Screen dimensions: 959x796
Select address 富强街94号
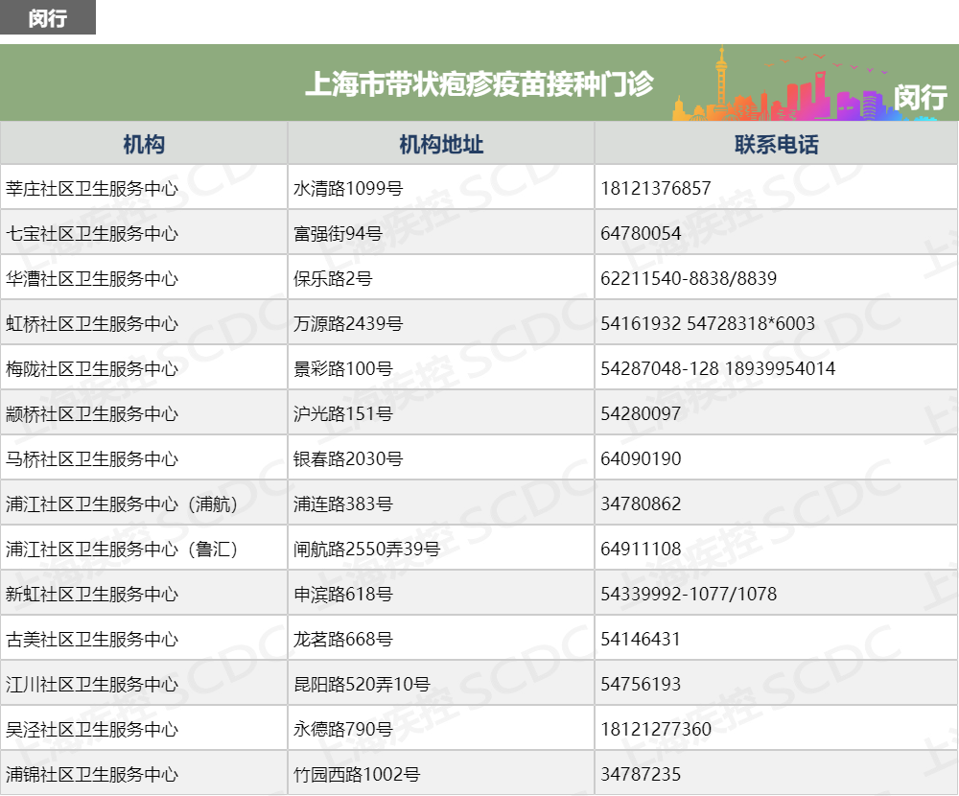click(338, 234)
